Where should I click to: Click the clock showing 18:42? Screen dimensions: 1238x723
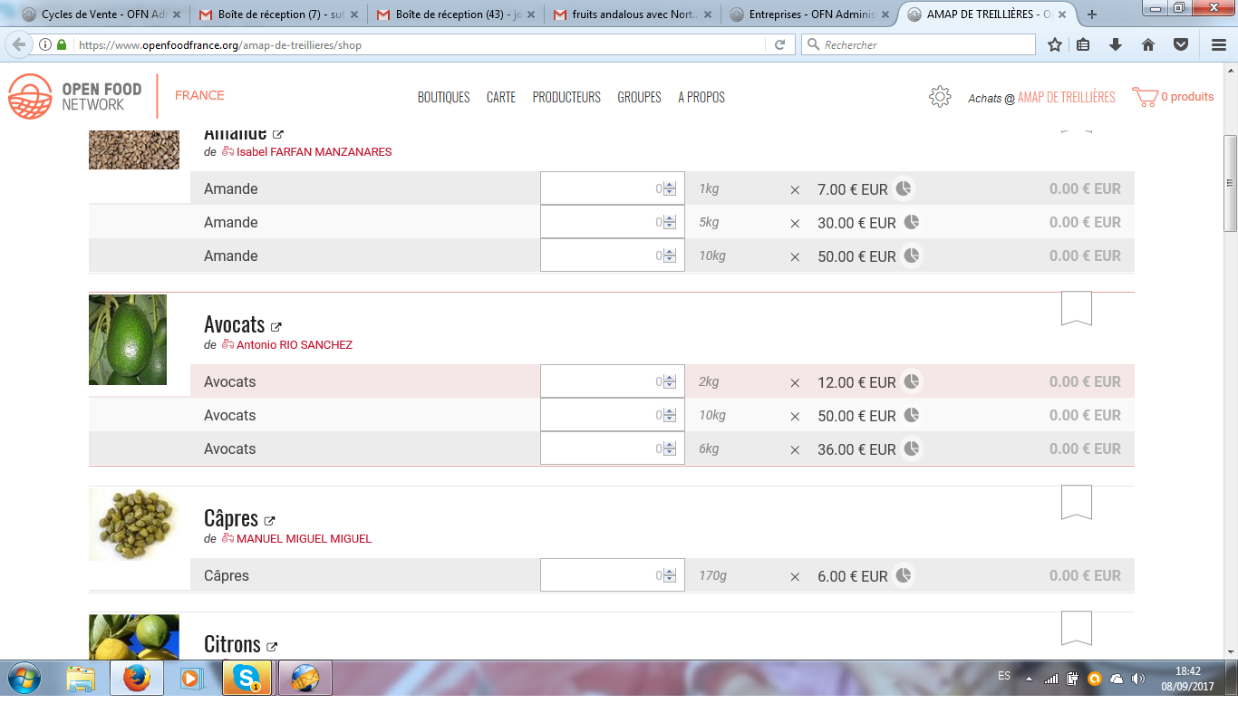[1187, 671]
